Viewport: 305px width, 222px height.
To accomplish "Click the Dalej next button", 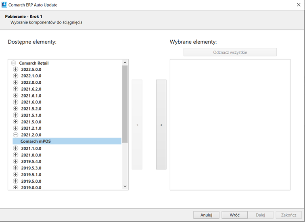I will tap(261, 215).
